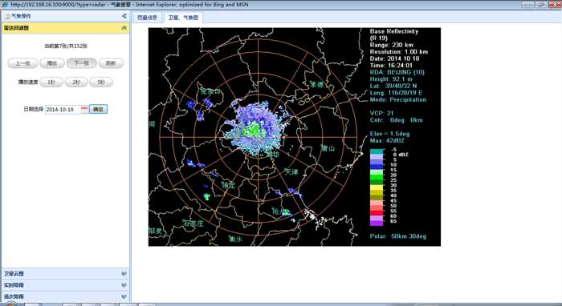
Task: Set playback speed to 2秒
Action: pos(76,83)
